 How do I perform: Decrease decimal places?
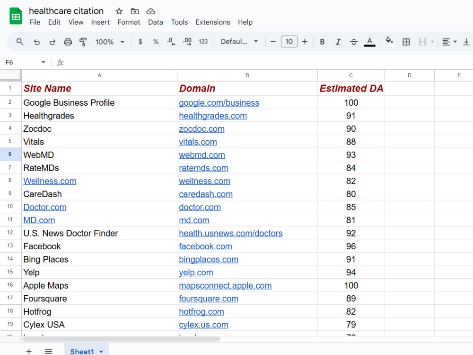point(171,42)
